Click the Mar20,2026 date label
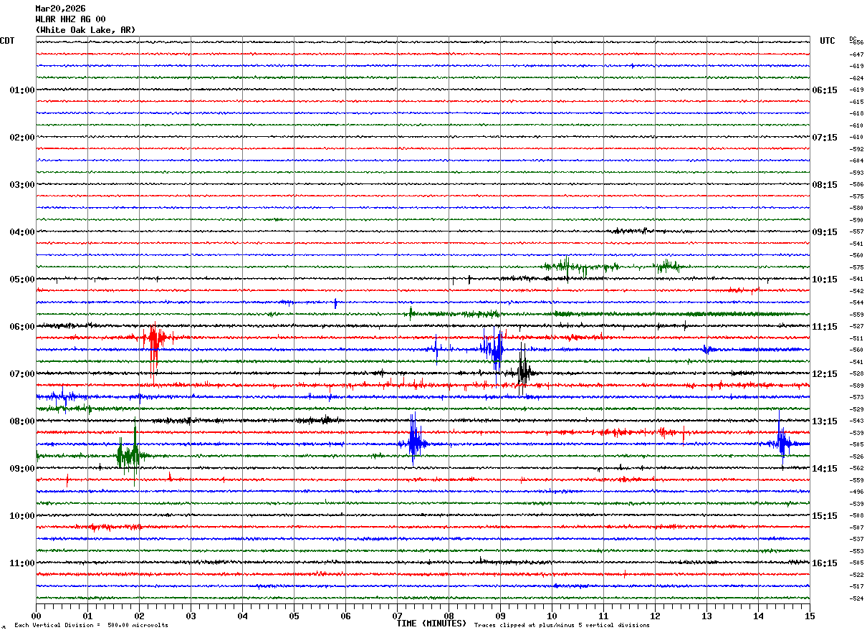Screen dimensions: 867x635 tap(60, 9)
